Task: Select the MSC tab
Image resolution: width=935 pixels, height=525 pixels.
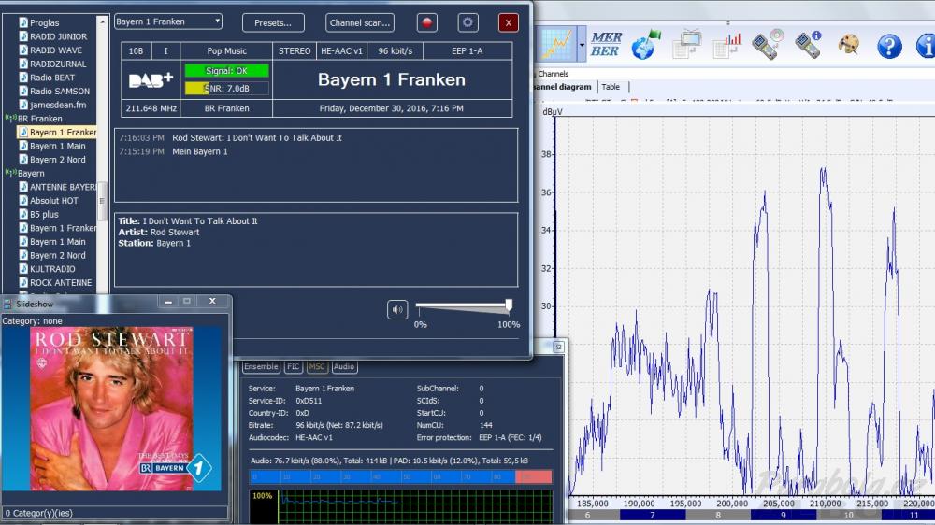Action: click(x=317, y=366)
